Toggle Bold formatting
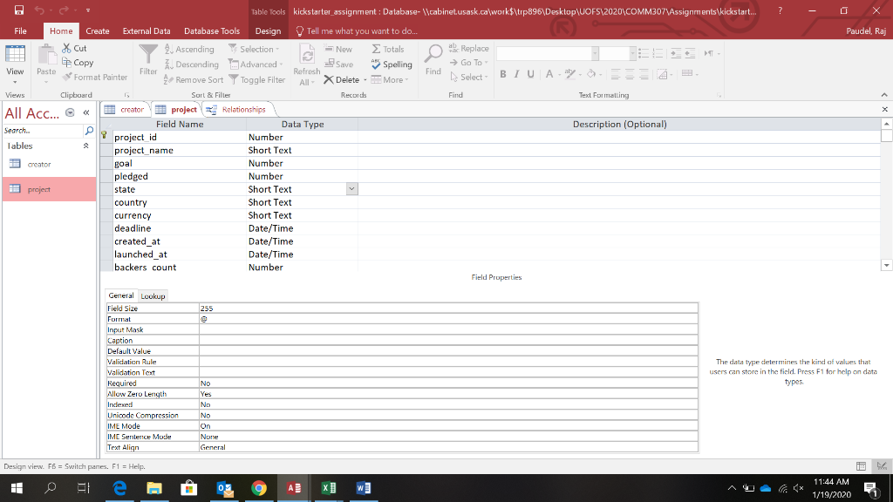The height and width of the screenshot is (502, 893). pyautogui.click(x=503, y=74)
